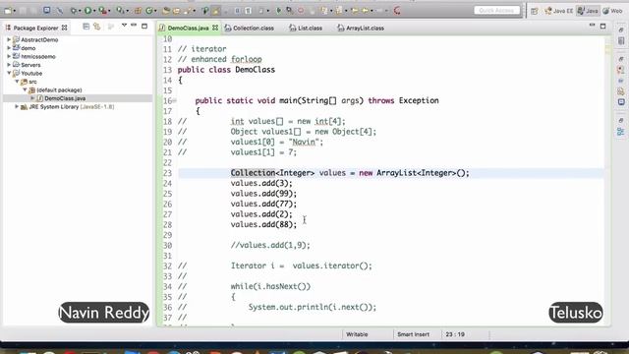
Task: Expand JRE System Library node
Action: (x=17, y=107)
